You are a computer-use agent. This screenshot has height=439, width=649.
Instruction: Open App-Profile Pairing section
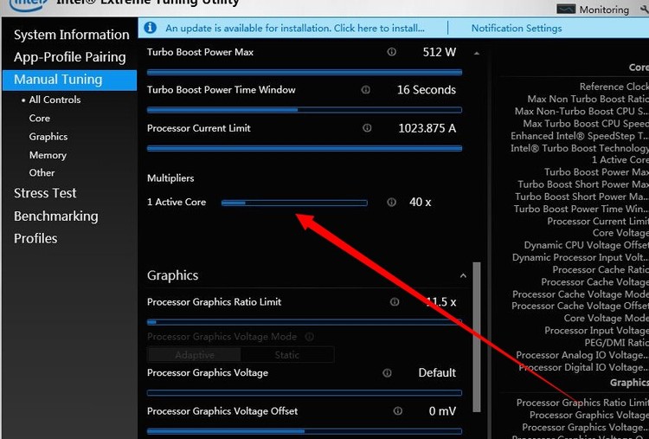click(x=70, y=57)
